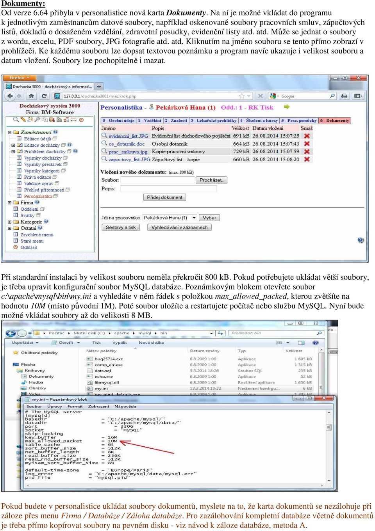Click search magnifier icon in sidebar toolbar

[16, 119]
